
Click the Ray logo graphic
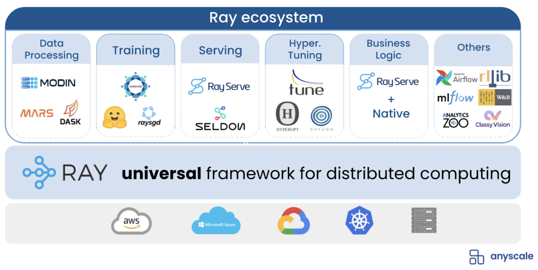coord(39,172)
